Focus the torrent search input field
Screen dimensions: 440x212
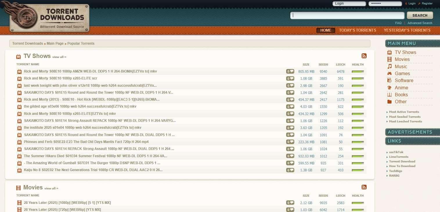coord(347,15)
